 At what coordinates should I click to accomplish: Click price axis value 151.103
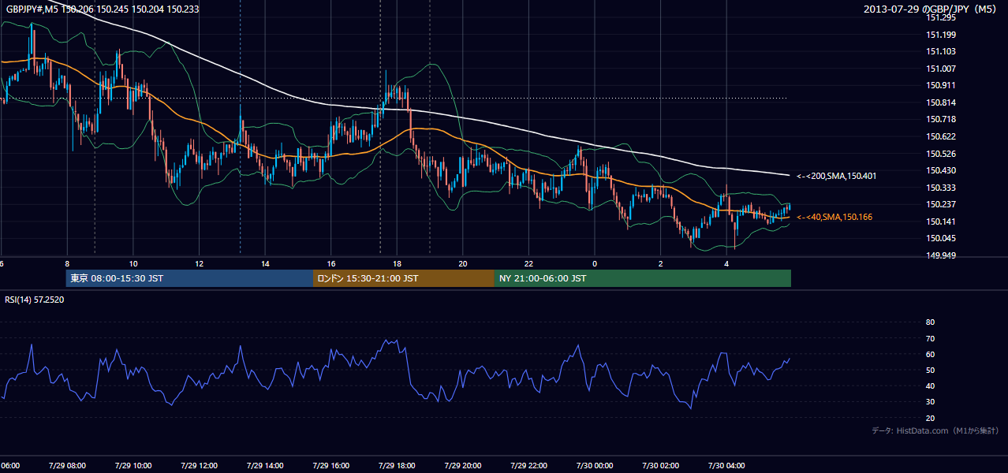[x=942, y=51]
